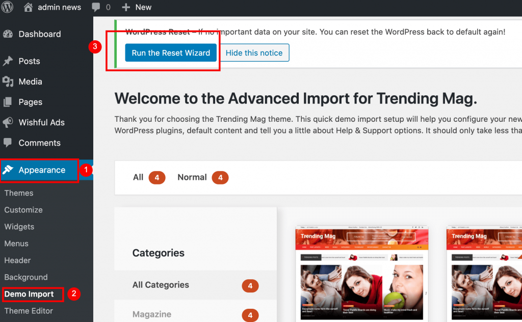The width and height of the screenshot is (522, 322).
Task: Open Menus submenu item
Action: [16, 244]
